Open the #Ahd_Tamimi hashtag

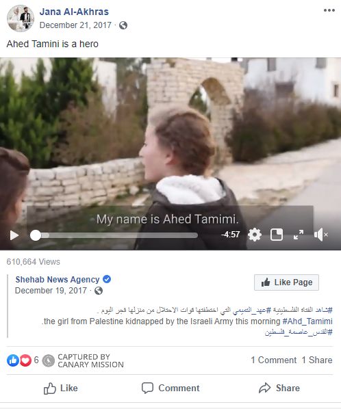tap(307, 321)
